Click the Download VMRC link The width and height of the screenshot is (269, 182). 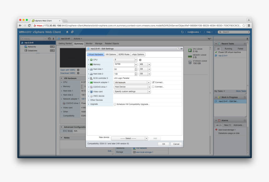(68, 73)
